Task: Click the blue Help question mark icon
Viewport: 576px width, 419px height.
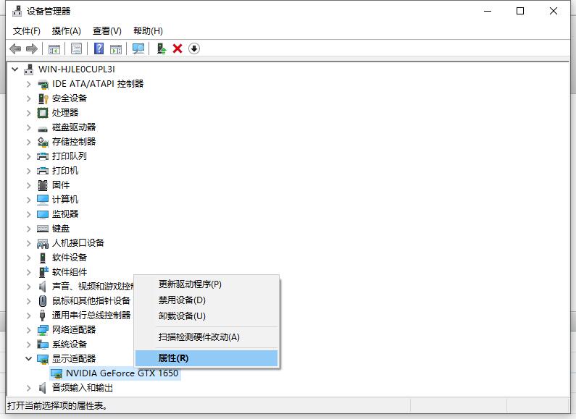Action: [99, 48]
